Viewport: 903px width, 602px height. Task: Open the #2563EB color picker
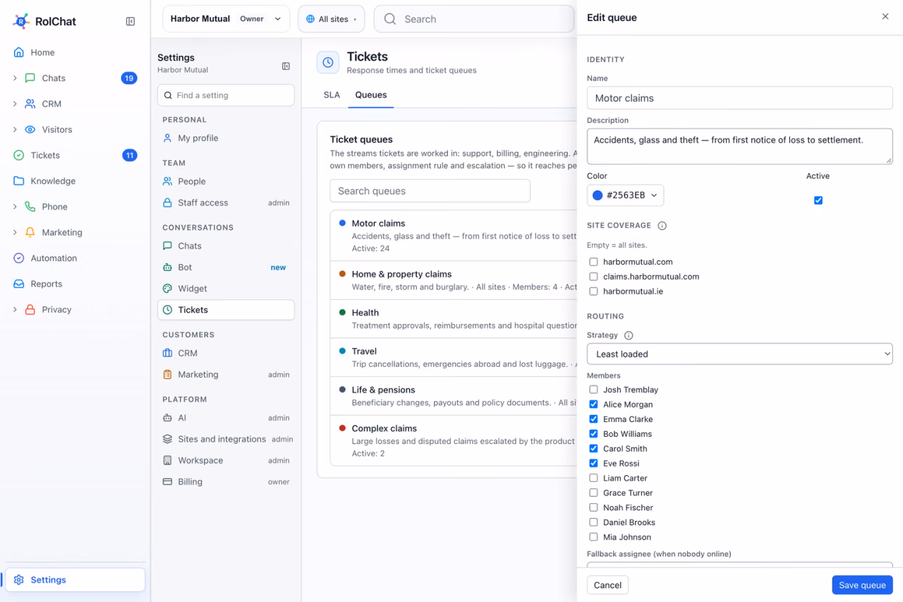(x=625, y=195)
